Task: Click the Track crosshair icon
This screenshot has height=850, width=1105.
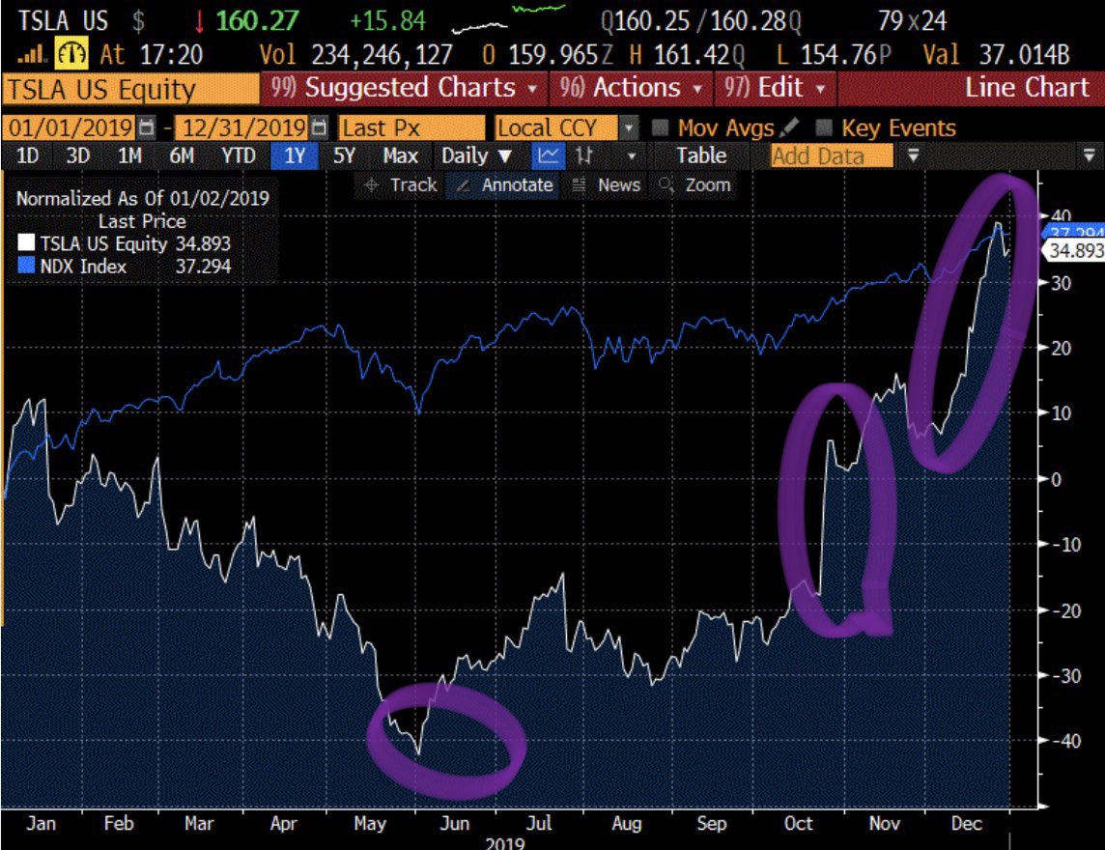Action: tap(371, 185)
